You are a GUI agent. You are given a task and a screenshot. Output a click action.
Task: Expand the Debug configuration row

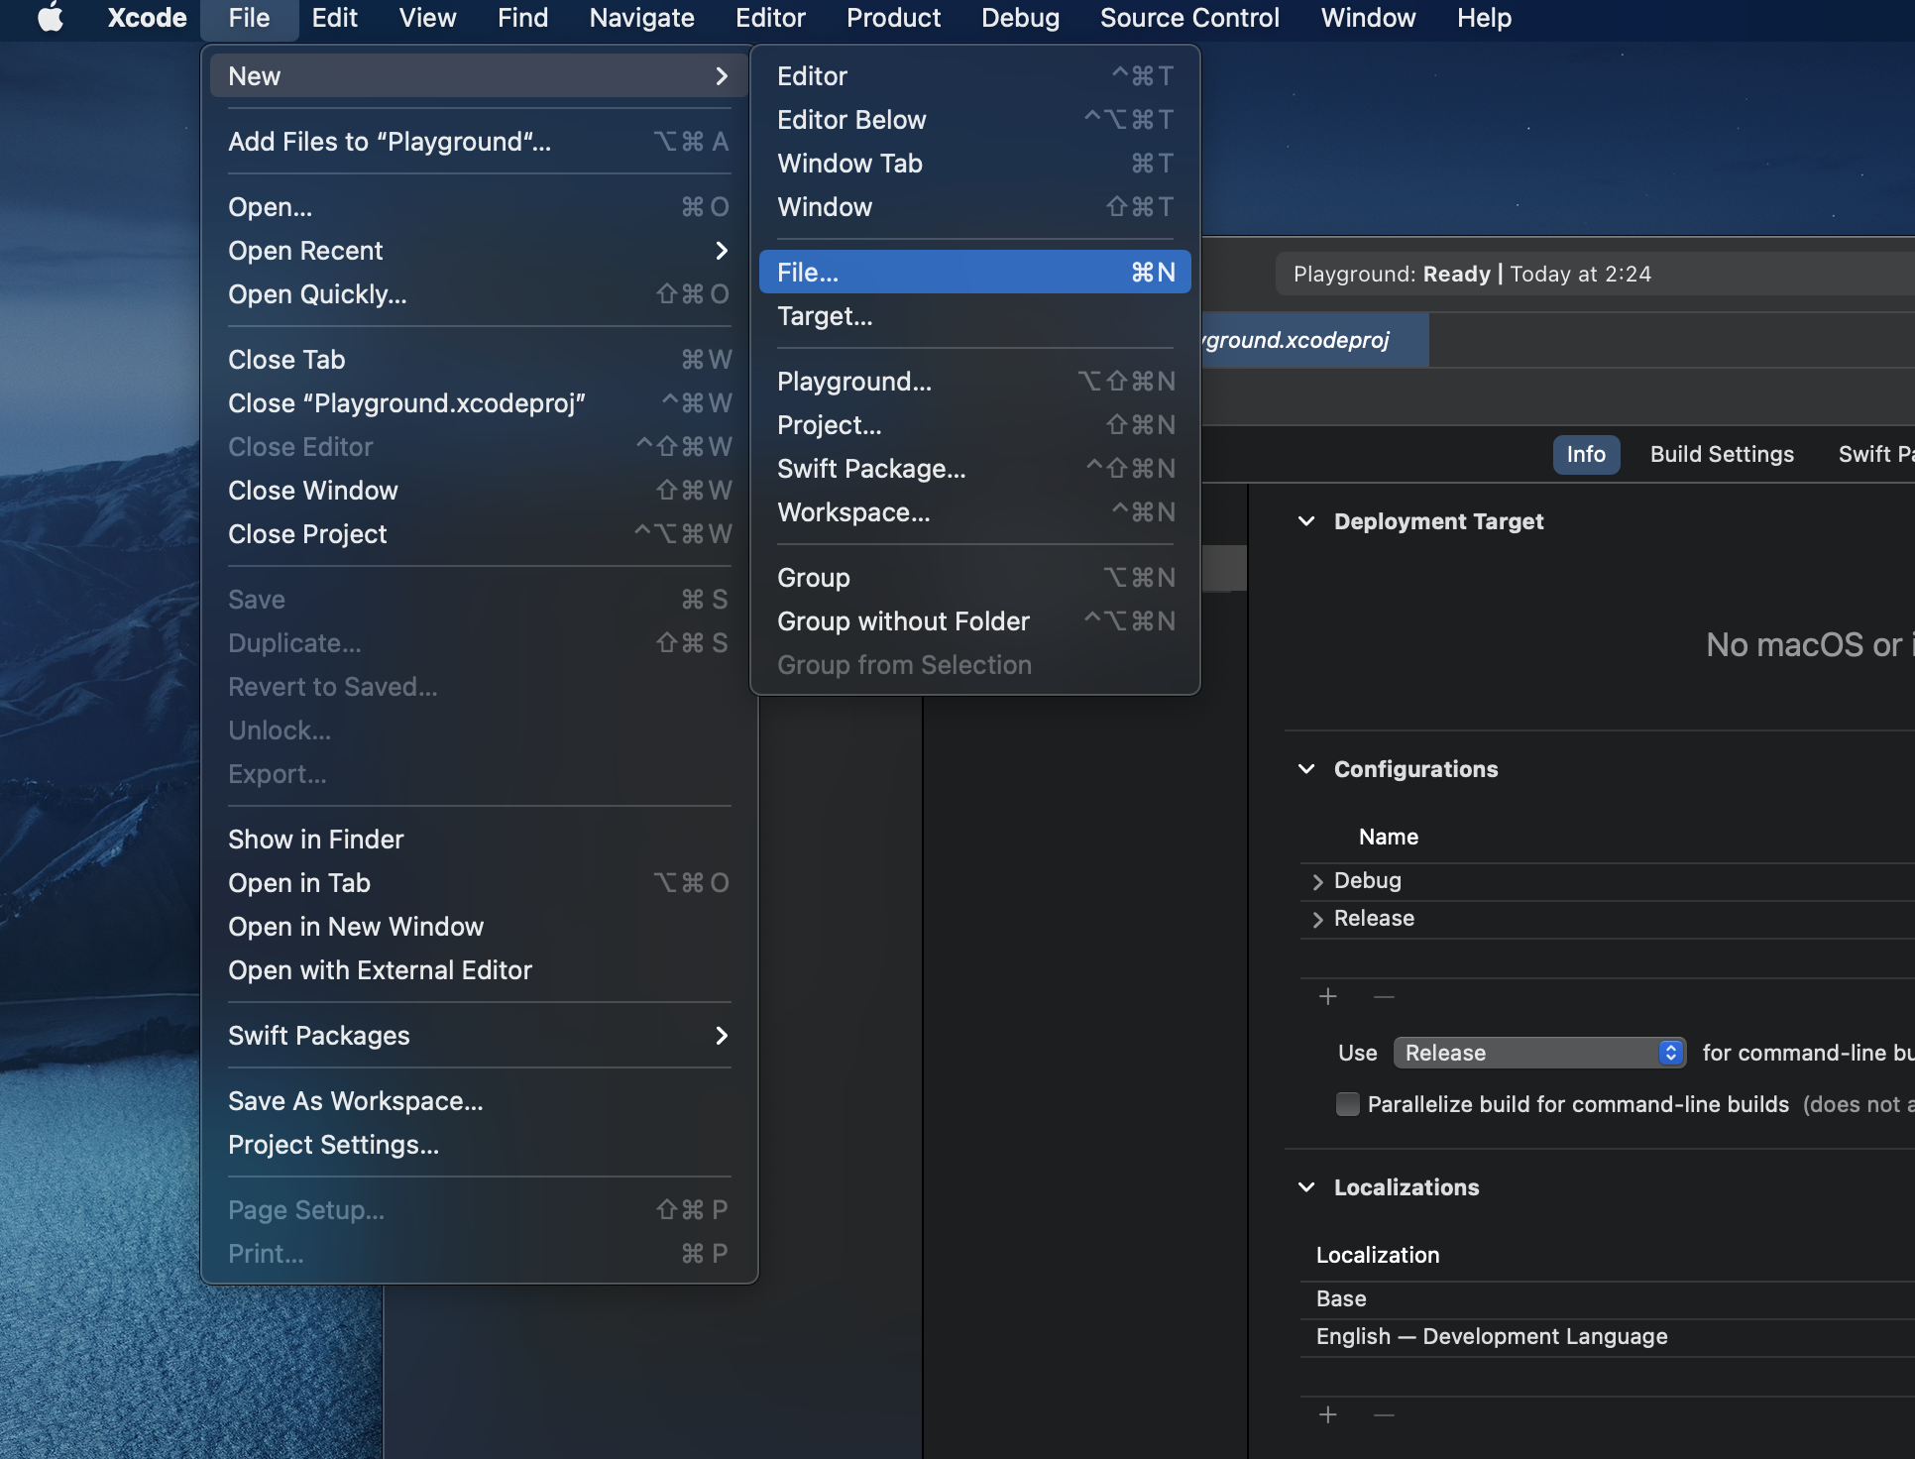pyautogui.click(x=1317, y=881)
